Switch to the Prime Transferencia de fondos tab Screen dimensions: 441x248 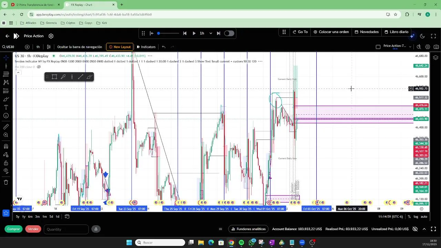35,5
